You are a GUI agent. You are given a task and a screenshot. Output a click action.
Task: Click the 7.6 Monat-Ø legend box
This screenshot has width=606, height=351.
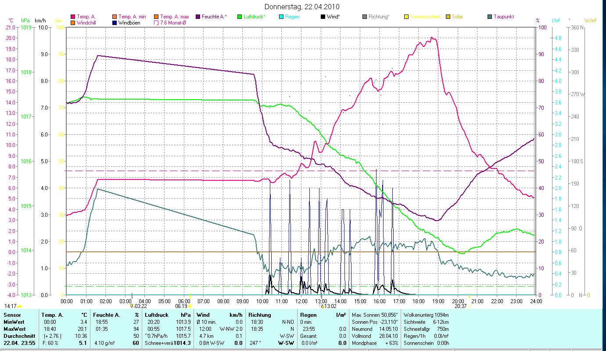[156, 22]
